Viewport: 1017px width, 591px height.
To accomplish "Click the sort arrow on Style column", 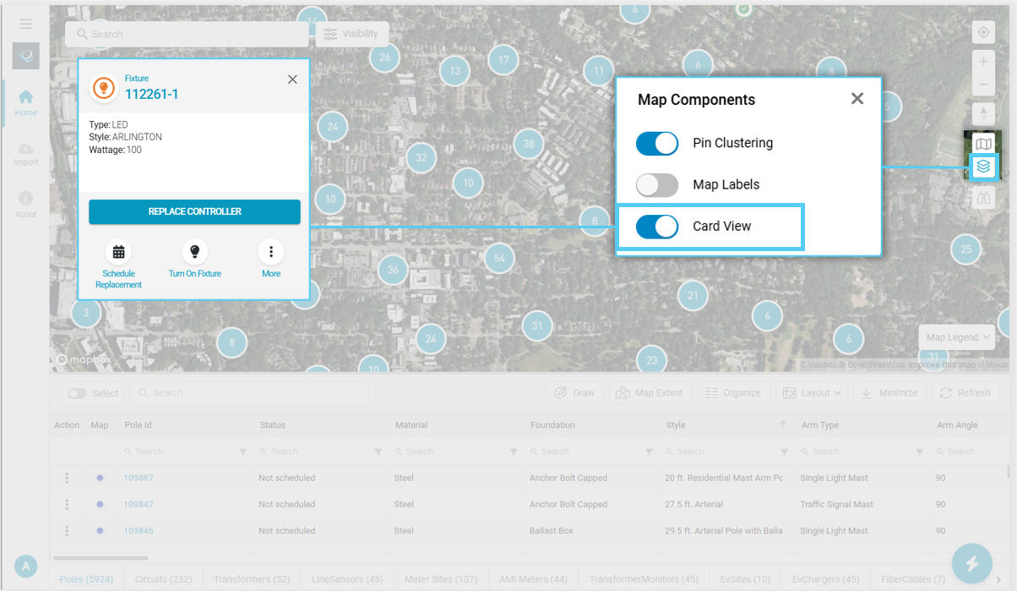I will click(782, 424).
